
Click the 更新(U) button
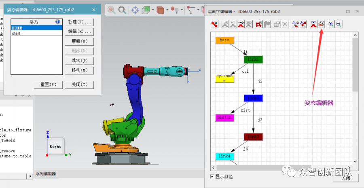(x=79, y=41)
